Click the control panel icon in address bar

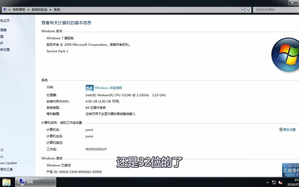(x=5, y=10)
